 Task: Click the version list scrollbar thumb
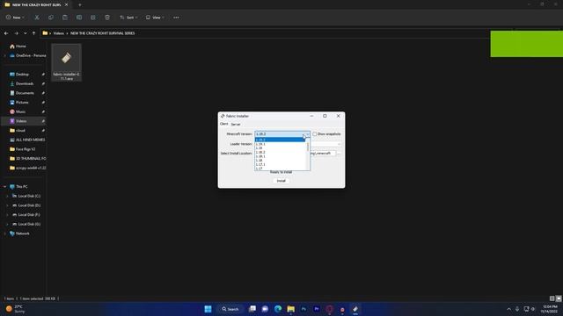(x=308, y=147)
